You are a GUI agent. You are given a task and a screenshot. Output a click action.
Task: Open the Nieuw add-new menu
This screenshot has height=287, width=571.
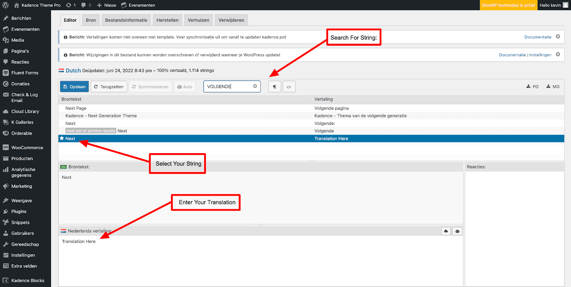pos(107,5)
